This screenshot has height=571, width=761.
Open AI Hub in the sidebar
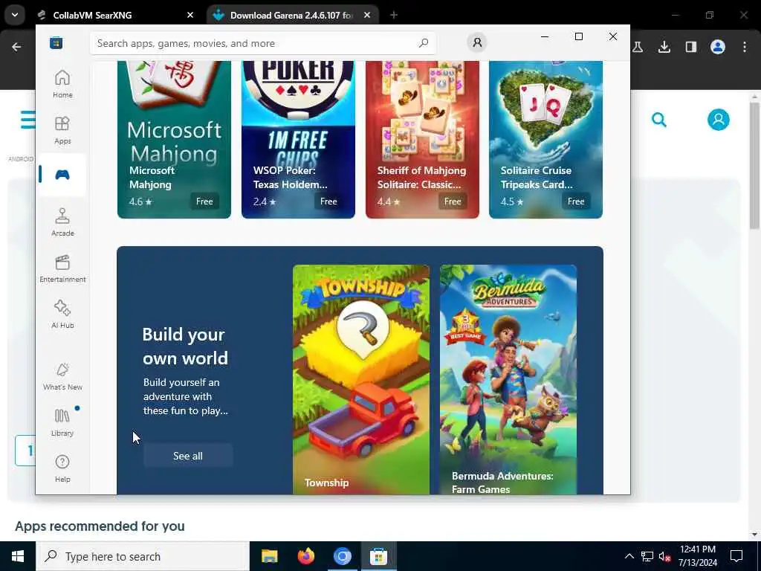[x=62, y=314]
